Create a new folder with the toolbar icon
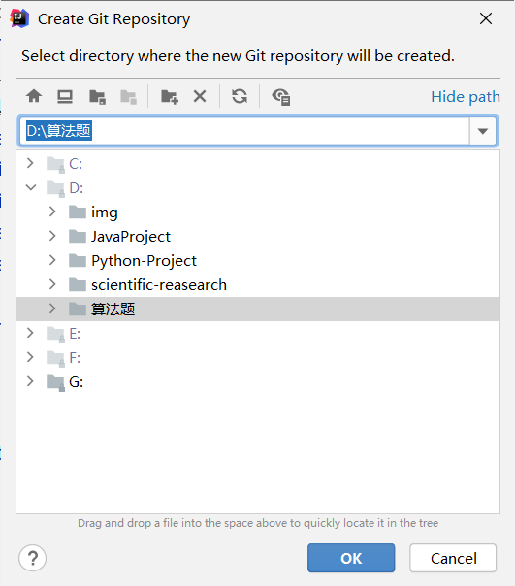515x586 pixels. (x=170, y=96)
